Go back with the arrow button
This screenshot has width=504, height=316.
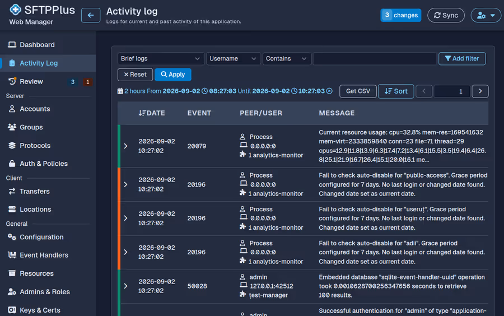[91, 15]
